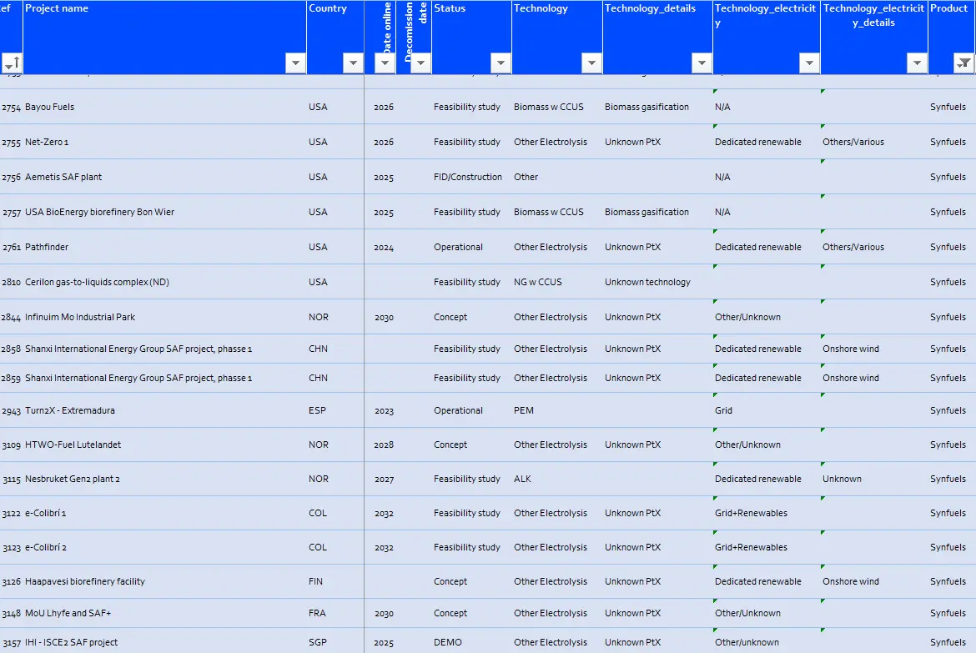Click the sort-ascending filter icon on Ref column

tap(13, 63)
